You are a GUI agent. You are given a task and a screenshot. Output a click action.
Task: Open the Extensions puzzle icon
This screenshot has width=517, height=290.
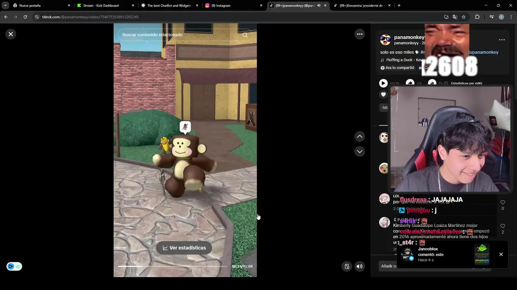pos(477,17)
